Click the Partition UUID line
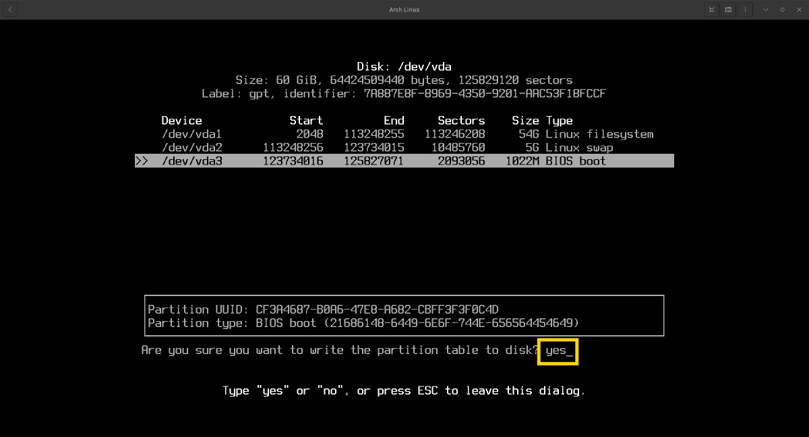 (323, 310)
